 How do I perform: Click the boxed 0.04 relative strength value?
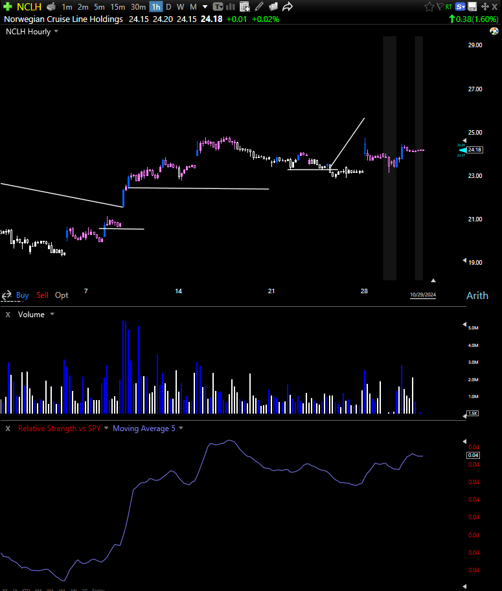[x=473, y=455]
